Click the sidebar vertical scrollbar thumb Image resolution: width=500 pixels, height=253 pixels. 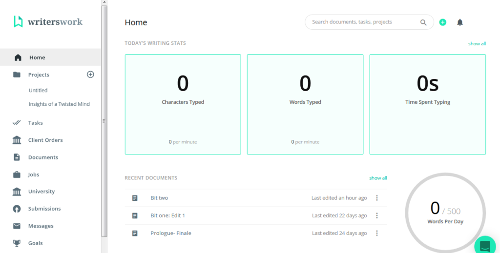(x=104, y=121)
